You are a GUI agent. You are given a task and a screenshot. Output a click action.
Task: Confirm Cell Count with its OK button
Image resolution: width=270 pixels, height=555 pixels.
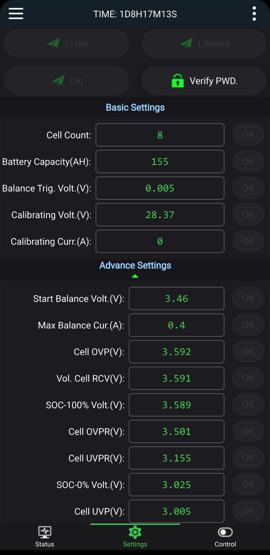(x=248, y=135)
